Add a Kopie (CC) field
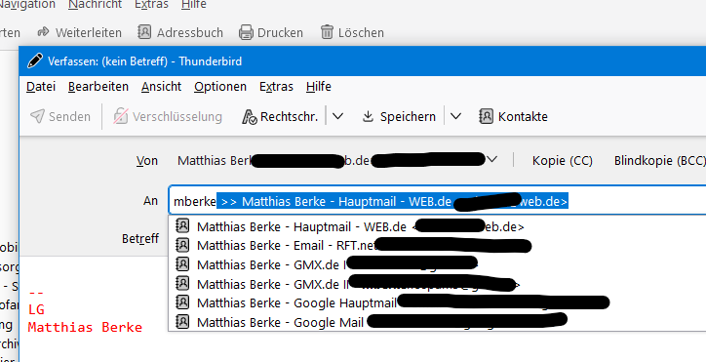The width and height of the screenshot is (706, 362). (563, 161)
